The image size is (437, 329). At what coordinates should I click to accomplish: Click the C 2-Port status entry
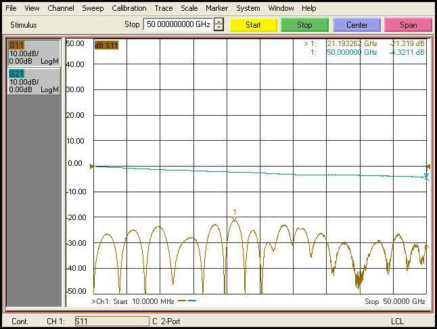[166, 322]
